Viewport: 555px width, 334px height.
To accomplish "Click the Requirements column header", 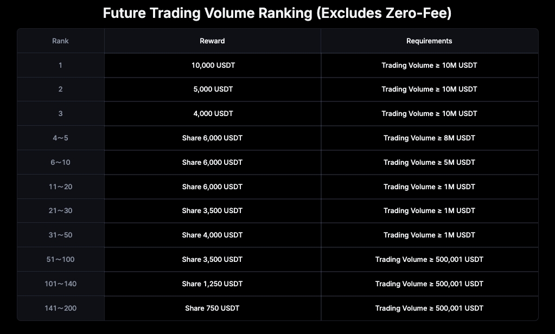I will point(429,41).
